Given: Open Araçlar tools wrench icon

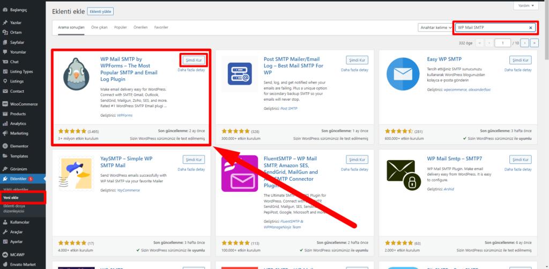Looking at the screenshot, I should pyautogui.click(x=5, y=231).
